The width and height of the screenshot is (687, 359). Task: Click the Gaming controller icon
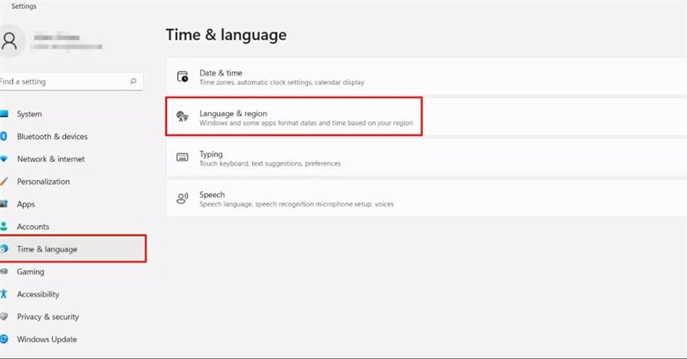[4, 271]
